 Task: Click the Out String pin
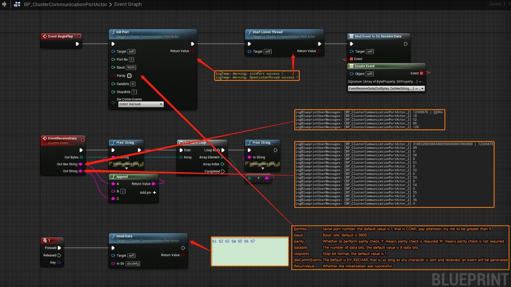click(x=81, y=171)
